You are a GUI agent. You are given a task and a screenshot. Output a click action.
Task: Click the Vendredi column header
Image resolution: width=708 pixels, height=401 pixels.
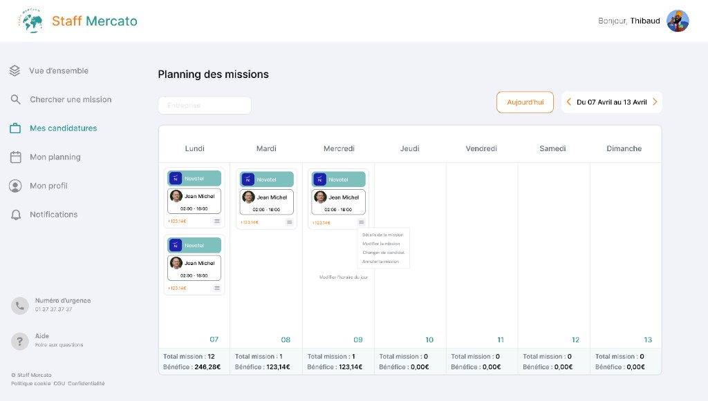[481, 148]
